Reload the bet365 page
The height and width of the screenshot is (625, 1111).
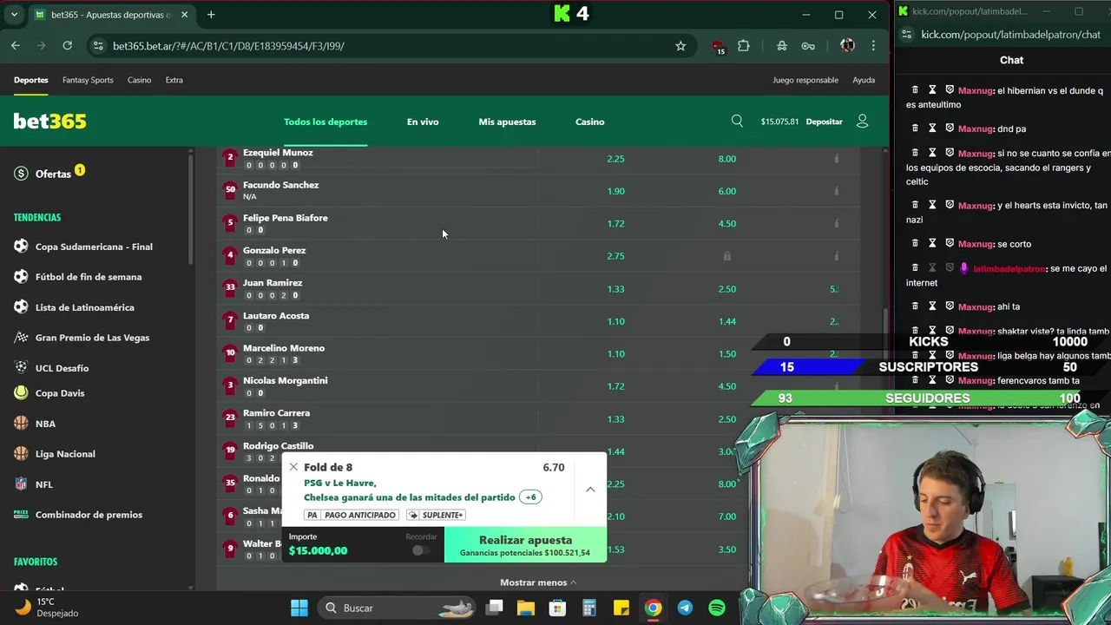coord(68,45)
